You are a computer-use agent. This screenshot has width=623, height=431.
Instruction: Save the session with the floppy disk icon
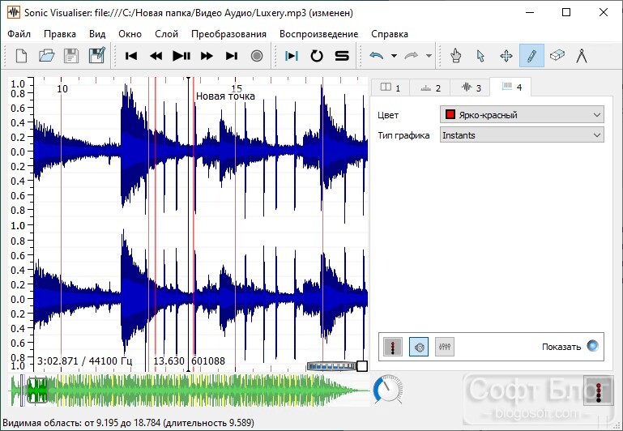71,56
